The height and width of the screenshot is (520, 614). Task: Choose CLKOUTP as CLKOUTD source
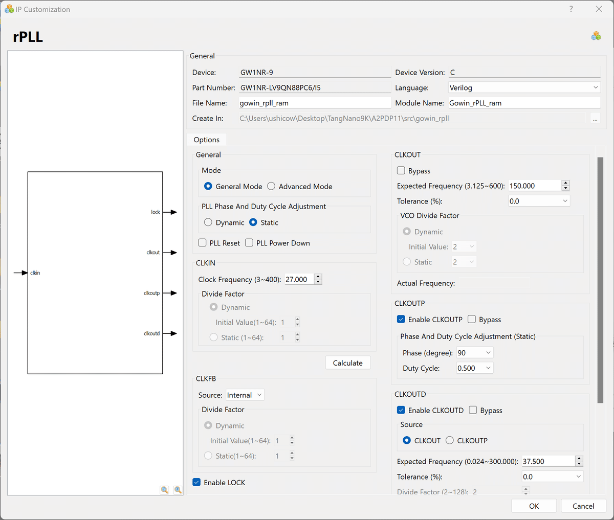pyautogui.click(x=450, y=441)
